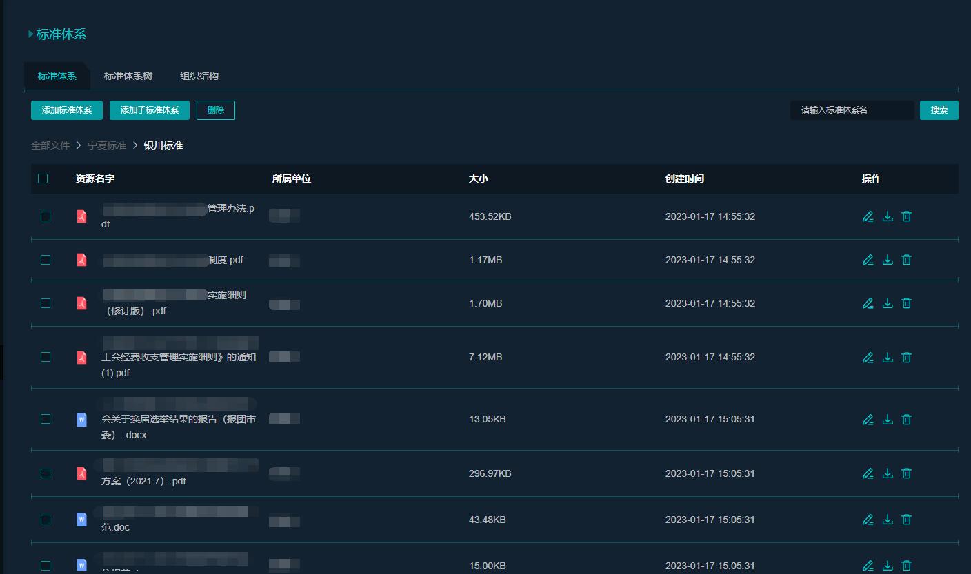Click PDF icon of 管理办法.pdf
971x574 pixels.
(81, 216)
